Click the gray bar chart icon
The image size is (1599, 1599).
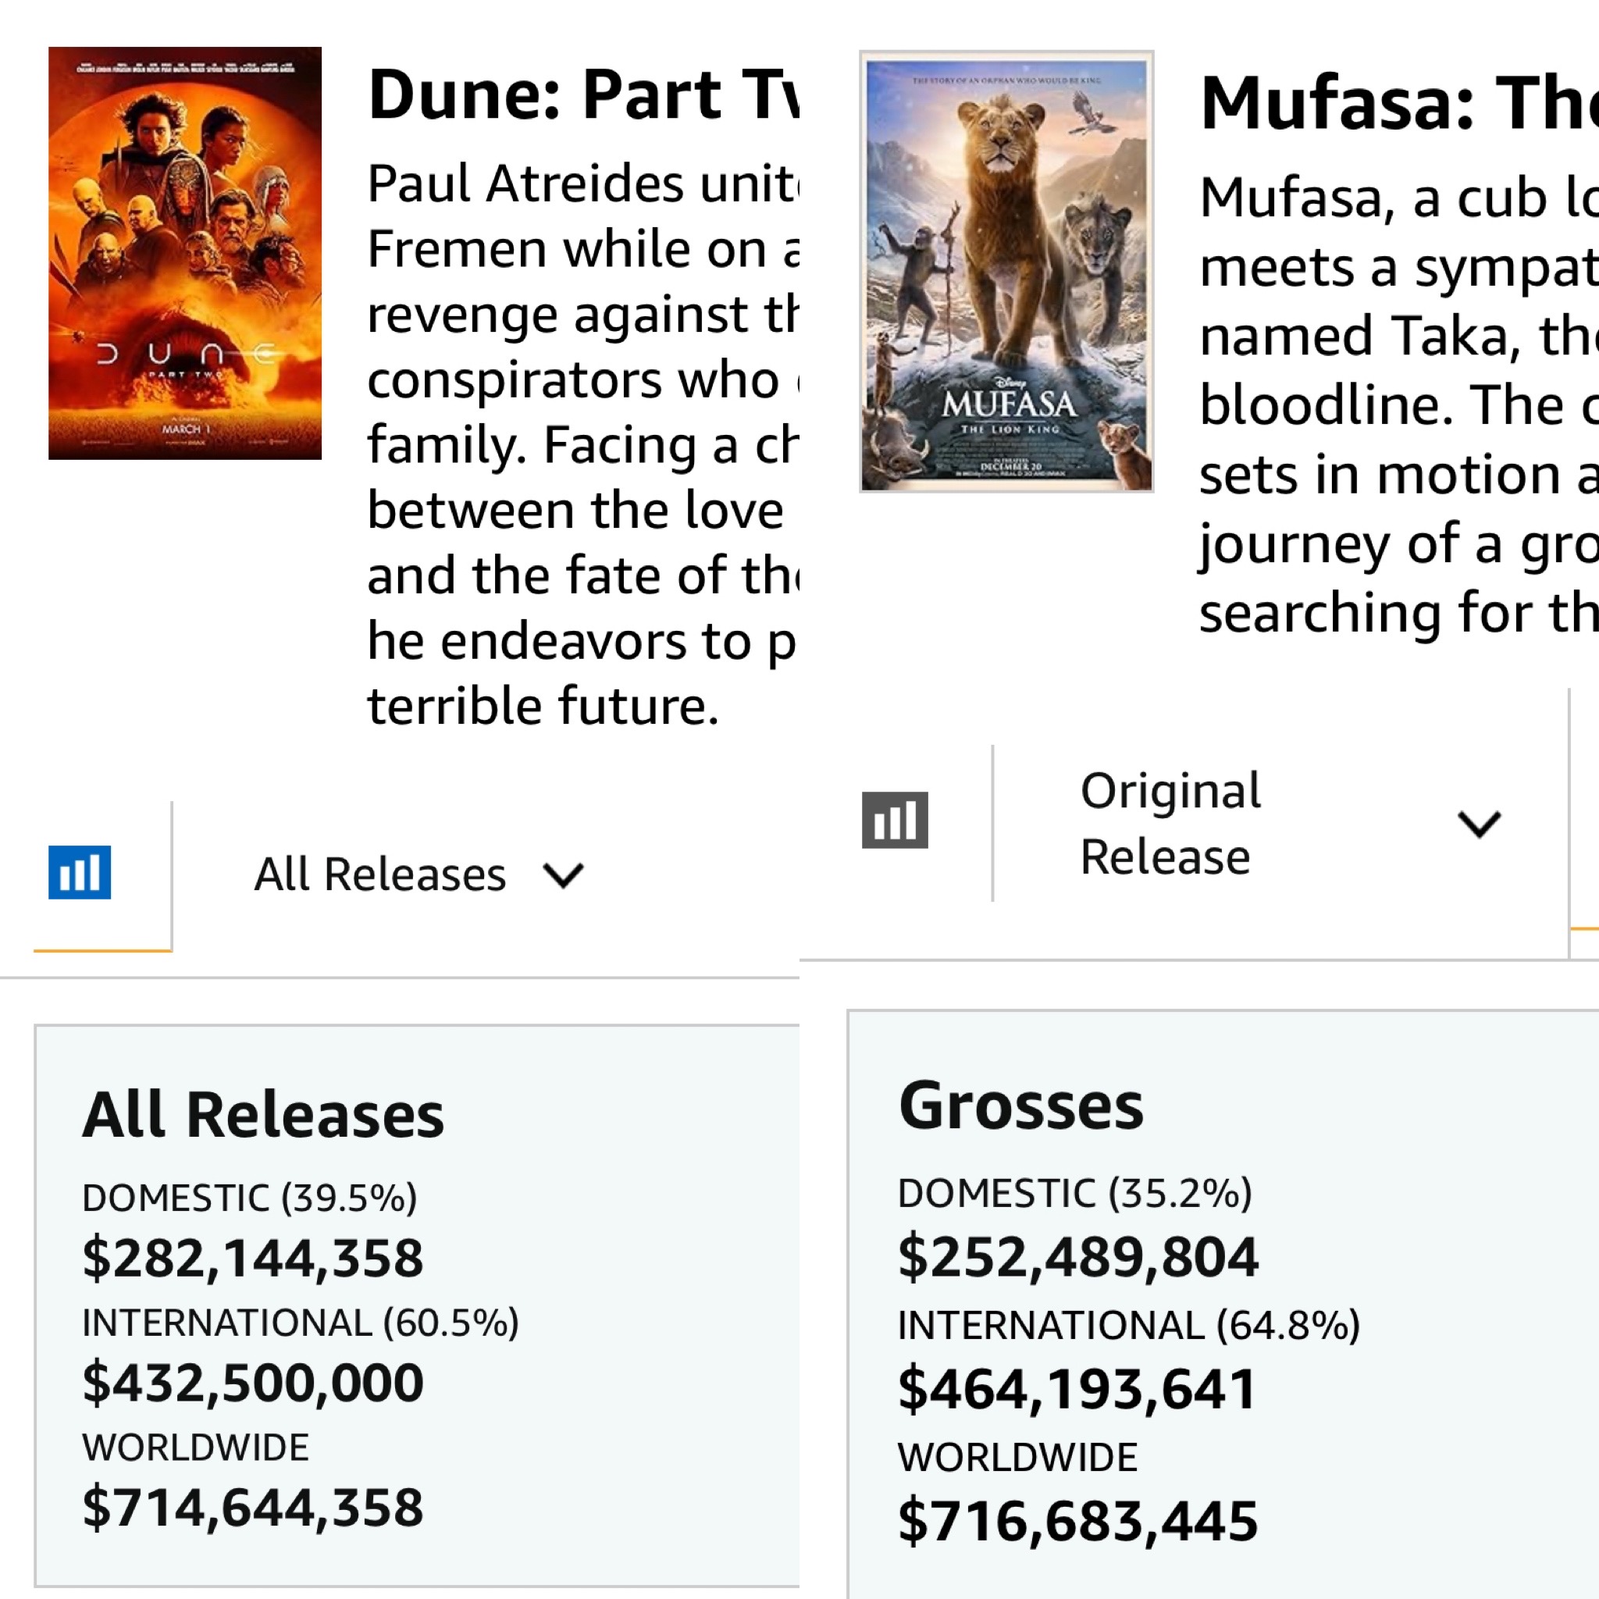[x=895, y=821]
